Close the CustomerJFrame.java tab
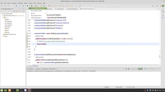The height and width of the screenshot is (92, 165). tap(94, 9)
